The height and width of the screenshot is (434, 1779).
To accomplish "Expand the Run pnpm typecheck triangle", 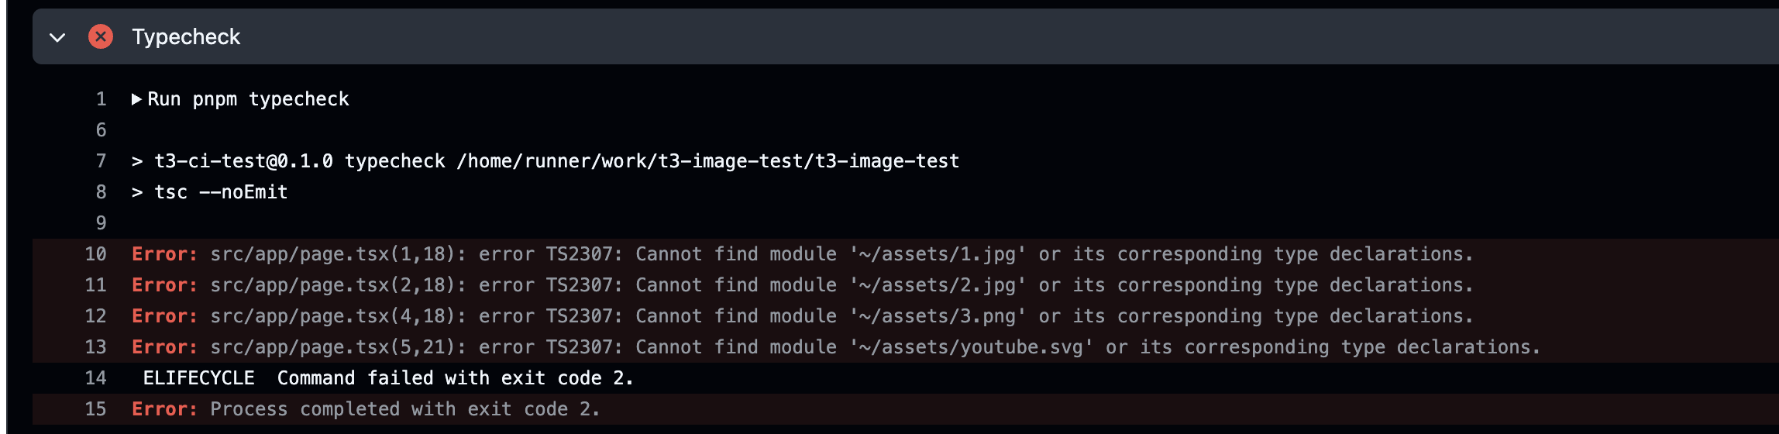I will (x=136, y=99).
